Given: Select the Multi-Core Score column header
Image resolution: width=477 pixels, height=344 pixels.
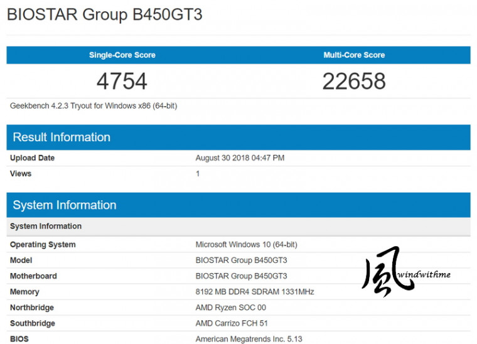Looking at the screenshot, I should (x=354, y=55).
